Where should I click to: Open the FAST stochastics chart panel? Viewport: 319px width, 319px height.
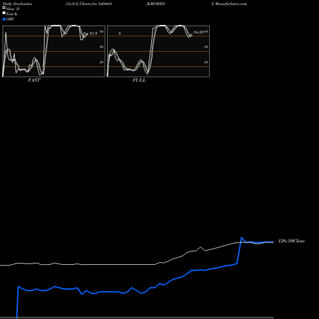54,51
